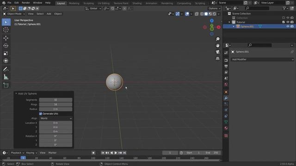This screenshot has height=166, width=296.
Task: Pick the Annotate tool
Action: 6,69
